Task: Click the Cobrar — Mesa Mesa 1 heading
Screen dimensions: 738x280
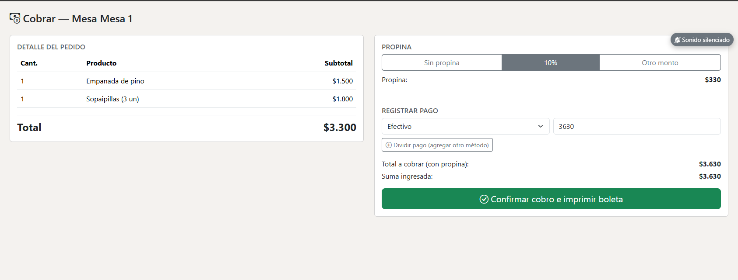Action: [x=77, y=18]
